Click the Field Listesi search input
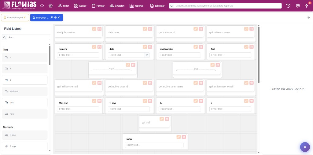Viewport: 313px width, 155px height. coord(28,37)
